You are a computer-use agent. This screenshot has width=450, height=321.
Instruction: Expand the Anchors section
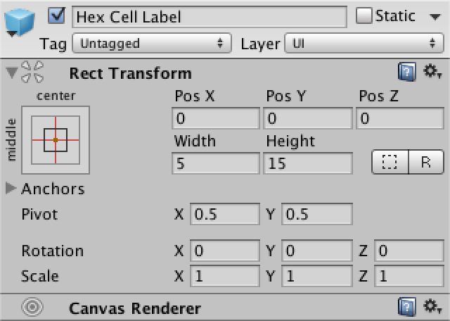(x=11, y=188)
